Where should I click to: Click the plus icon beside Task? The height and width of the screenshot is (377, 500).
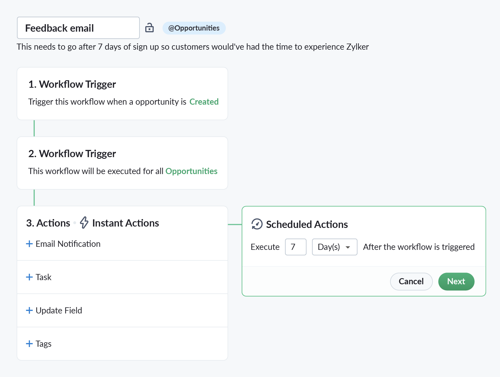tap(29, 277)
